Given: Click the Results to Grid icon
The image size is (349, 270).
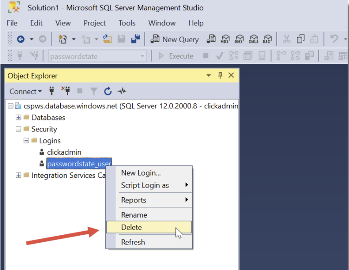Looking at the screenshot, I should (343, 56).
